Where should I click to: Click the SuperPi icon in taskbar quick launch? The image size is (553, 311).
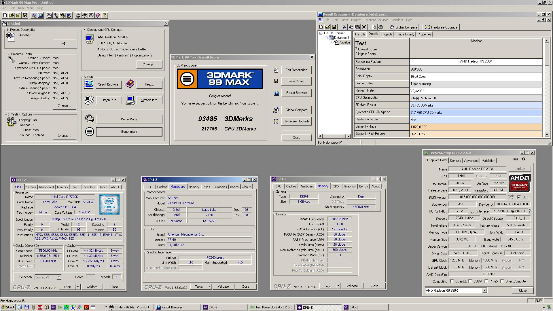73,307
